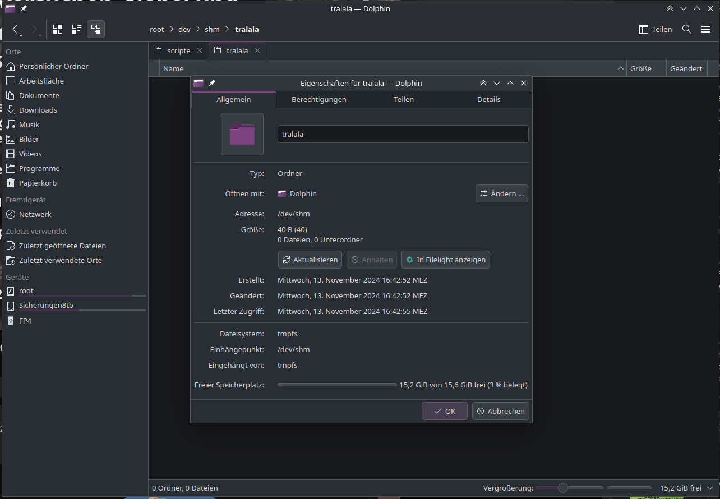Adjust the Vergrößerung zoom slider
Viewport: 720px width, 499px height.
(x=569, y=488)
